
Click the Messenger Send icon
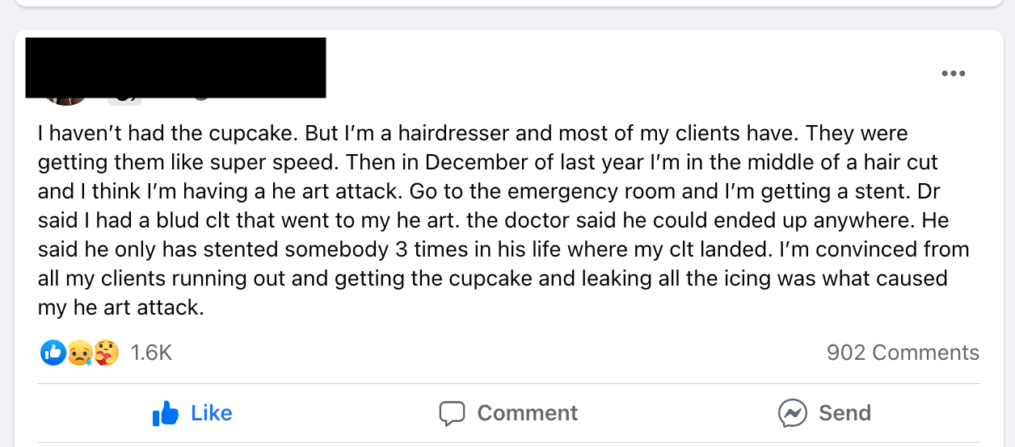pos(792,414)
